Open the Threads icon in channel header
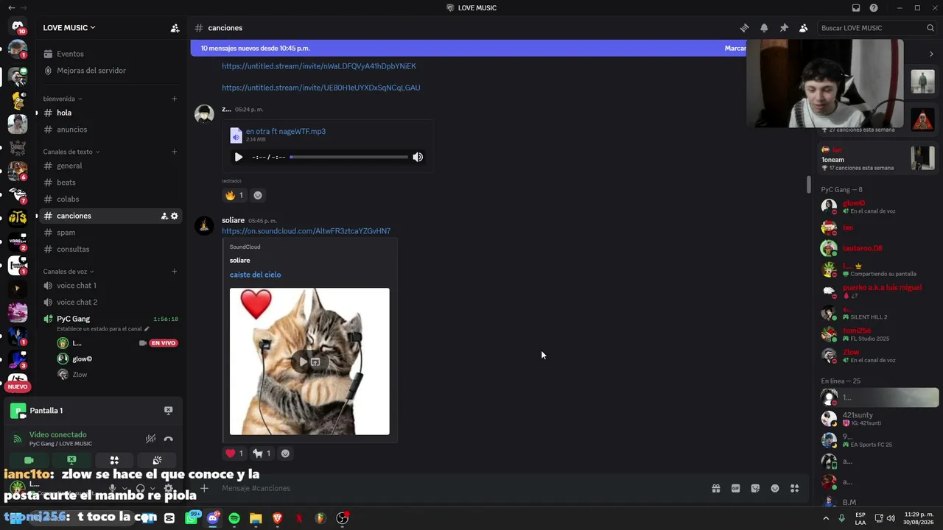 [x=744, y=28]
